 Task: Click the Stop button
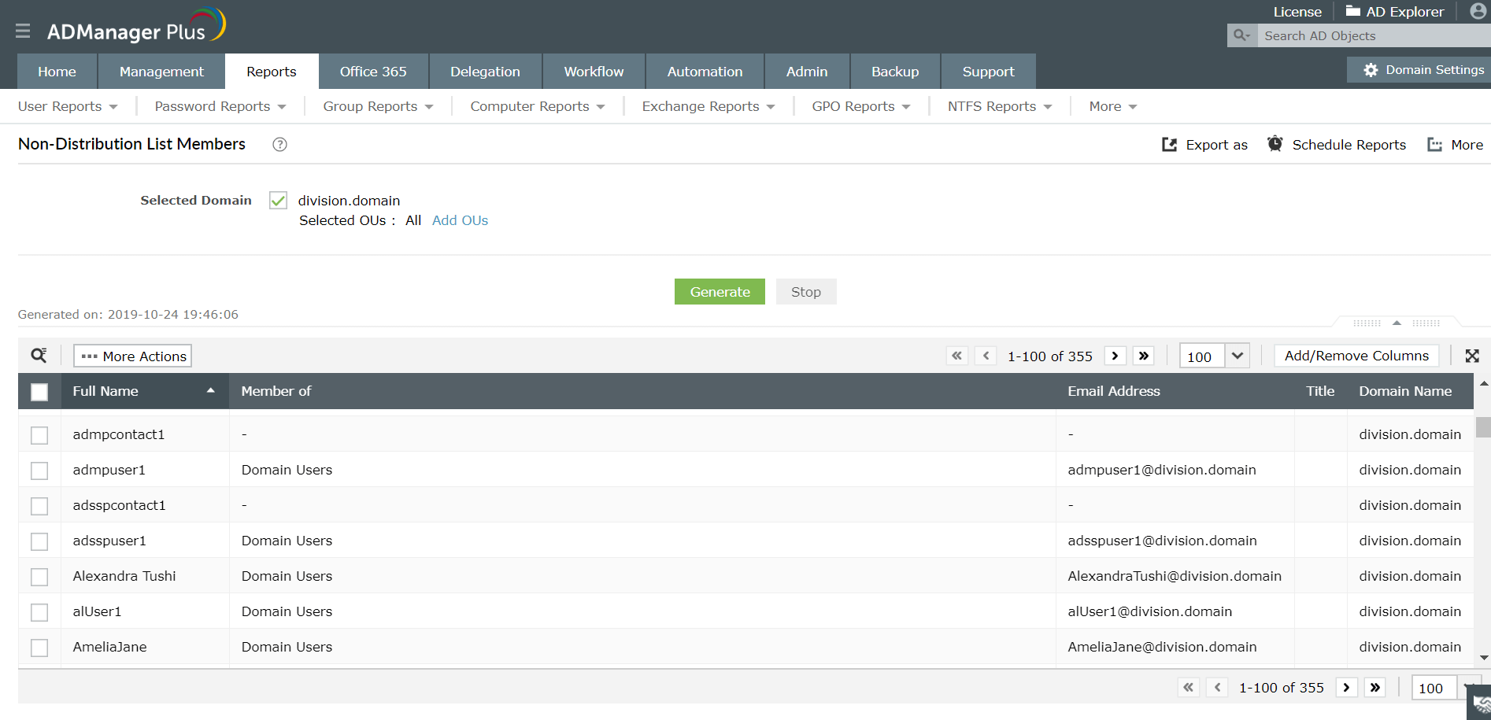pos(806,292)
